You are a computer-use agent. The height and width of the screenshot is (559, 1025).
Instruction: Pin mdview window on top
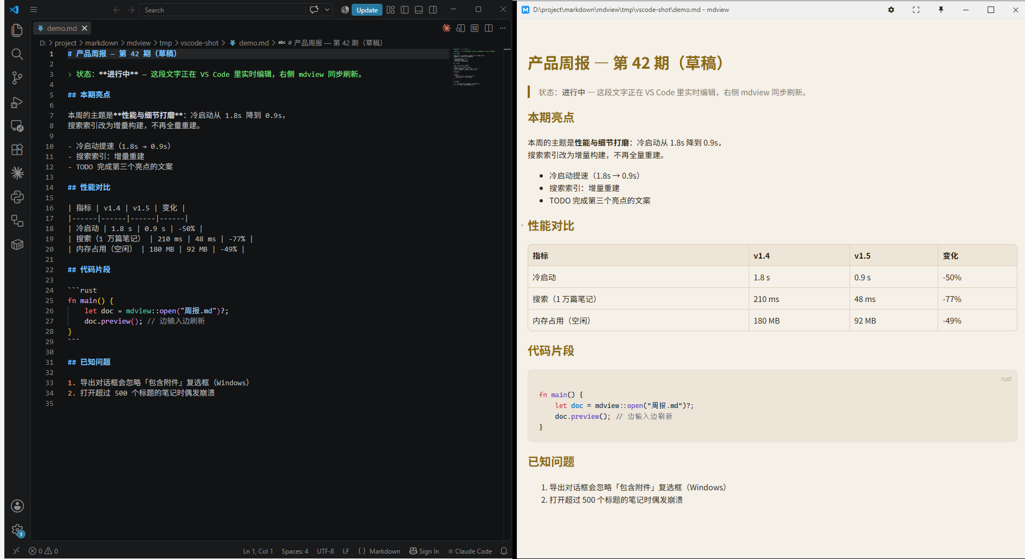coord(941,10)
